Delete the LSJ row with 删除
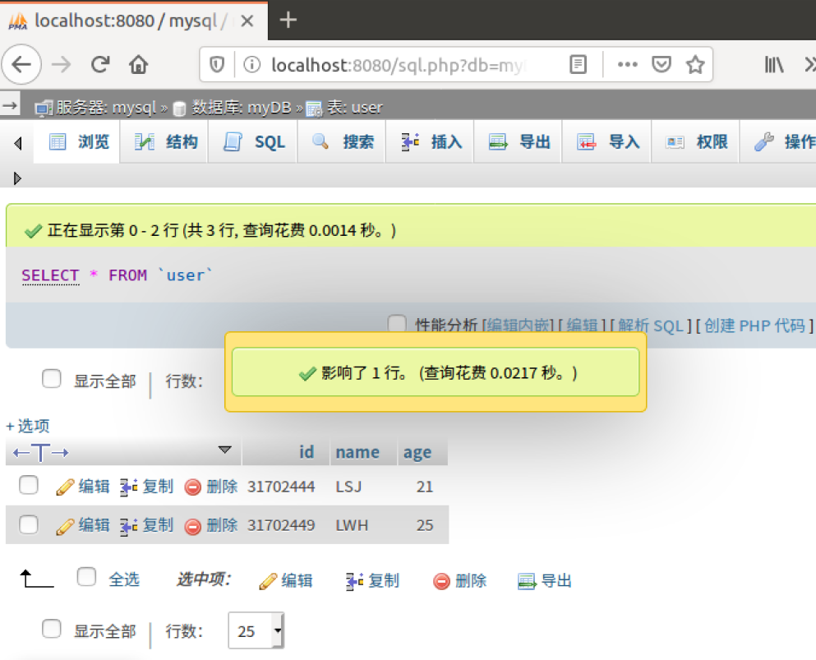 point(211,487)
